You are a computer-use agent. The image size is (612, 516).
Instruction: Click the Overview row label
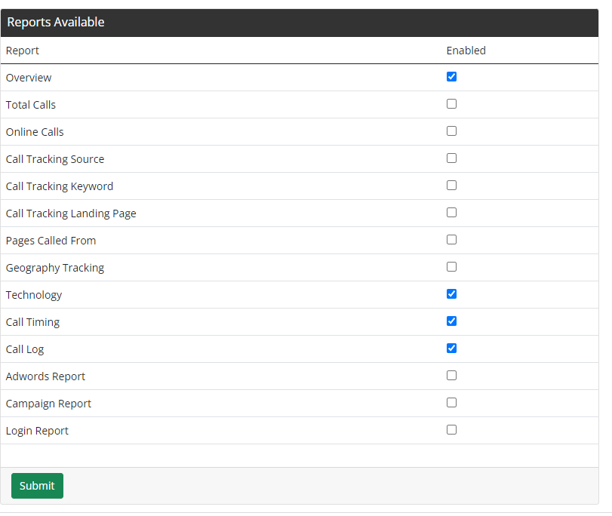[x=29, y=78]
